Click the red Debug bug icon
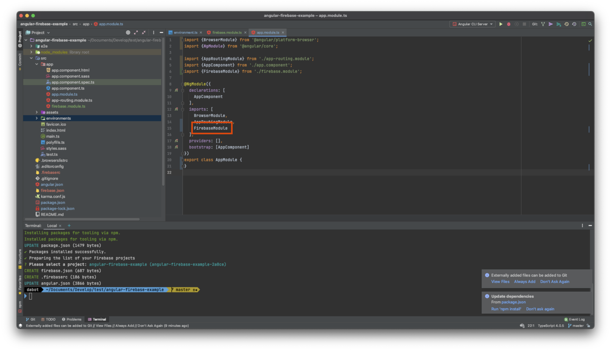Viewport: 611px width, 351px height. 509,24
